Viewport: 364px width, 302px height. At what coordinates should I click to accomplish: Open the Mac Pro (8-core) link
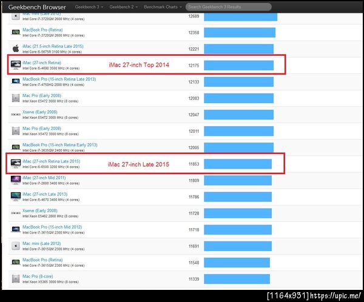[38, 277]
